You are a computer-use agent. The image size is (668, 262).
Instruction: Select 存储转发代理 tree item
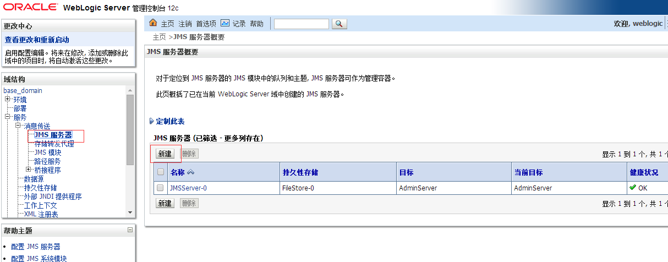54,144
